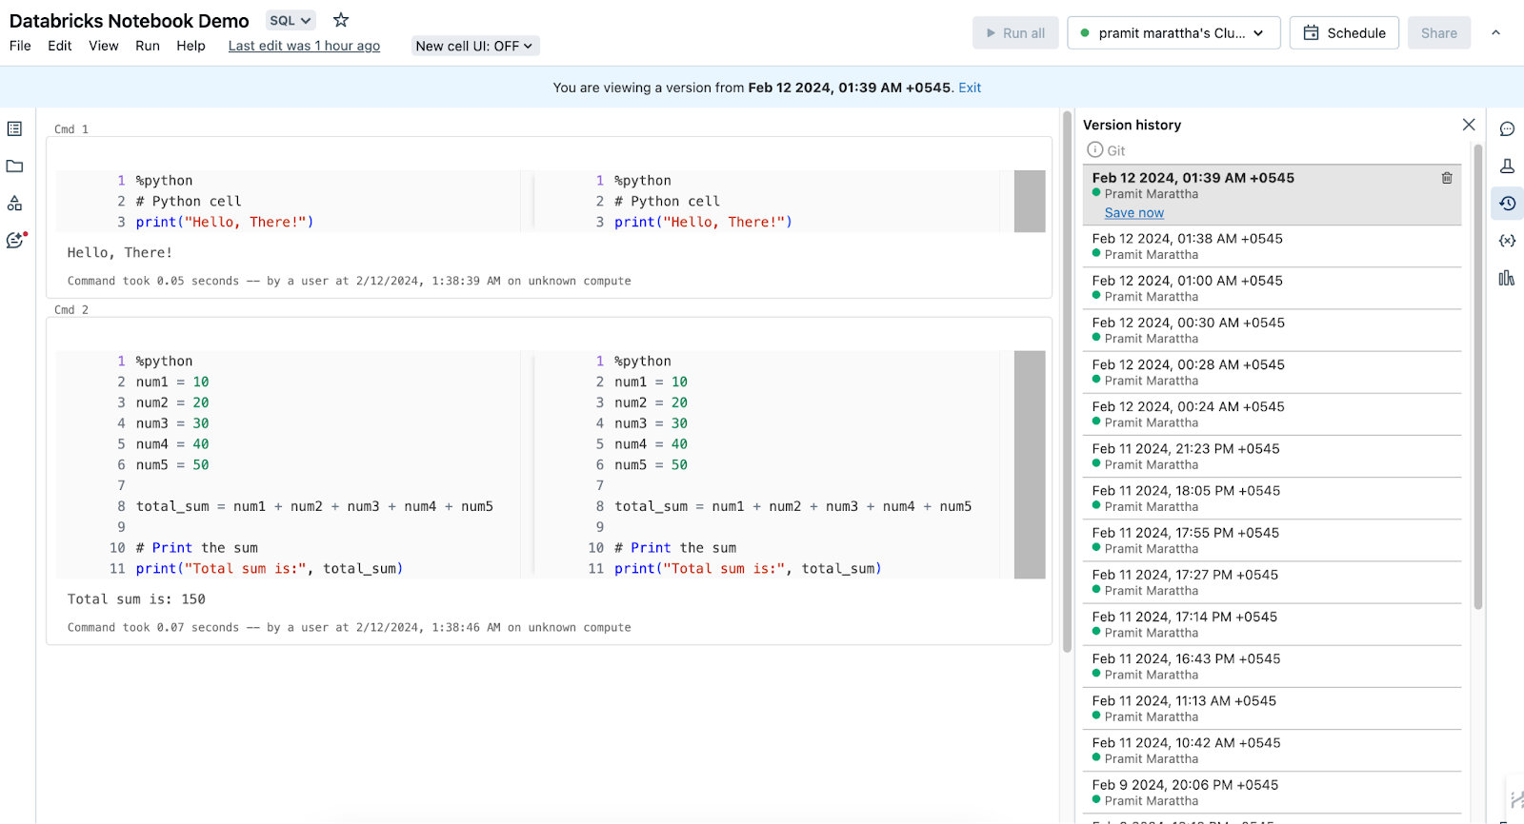Open the Edit menu
The image size is (1524, 824).
pos(60,46)
